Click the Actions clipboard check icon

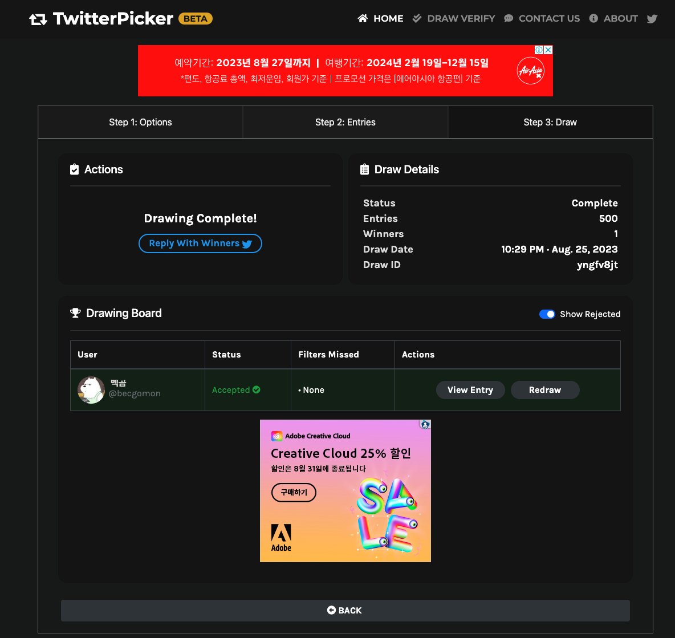(75, 169)
